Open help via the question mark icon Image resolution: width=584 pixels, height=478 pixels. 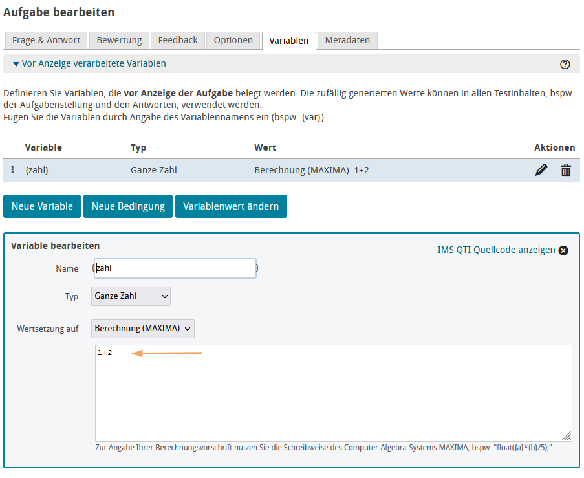click(565, 64)
